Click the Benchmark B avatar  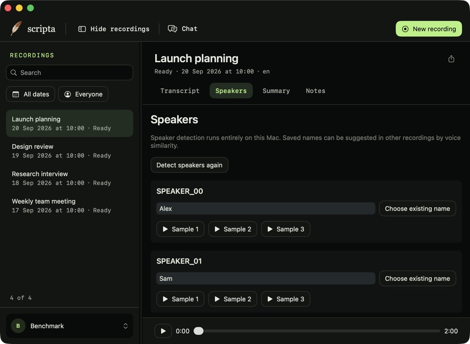tap(18, 326)
